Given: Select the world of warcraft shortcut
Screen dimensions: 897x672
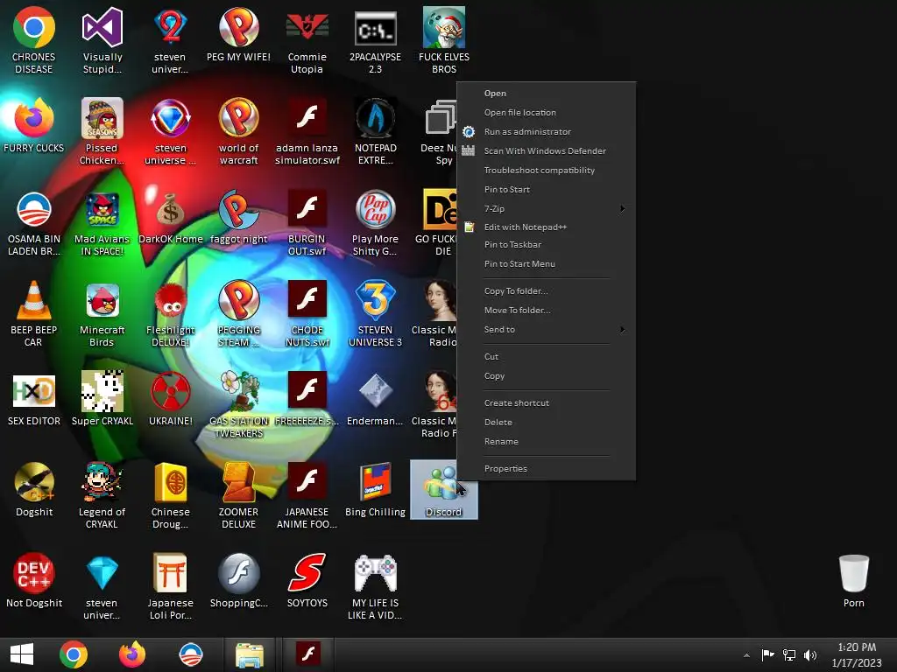Looking at the screenshot, I should (x=238, y=131).
